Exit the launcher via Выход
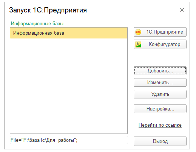Viewport: 196px width, 152px height. point(160,141)
